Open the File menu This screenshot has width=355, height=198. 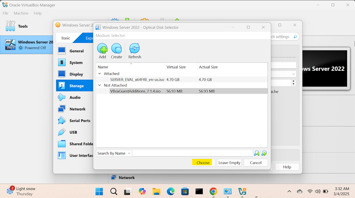tap(5, 13)
